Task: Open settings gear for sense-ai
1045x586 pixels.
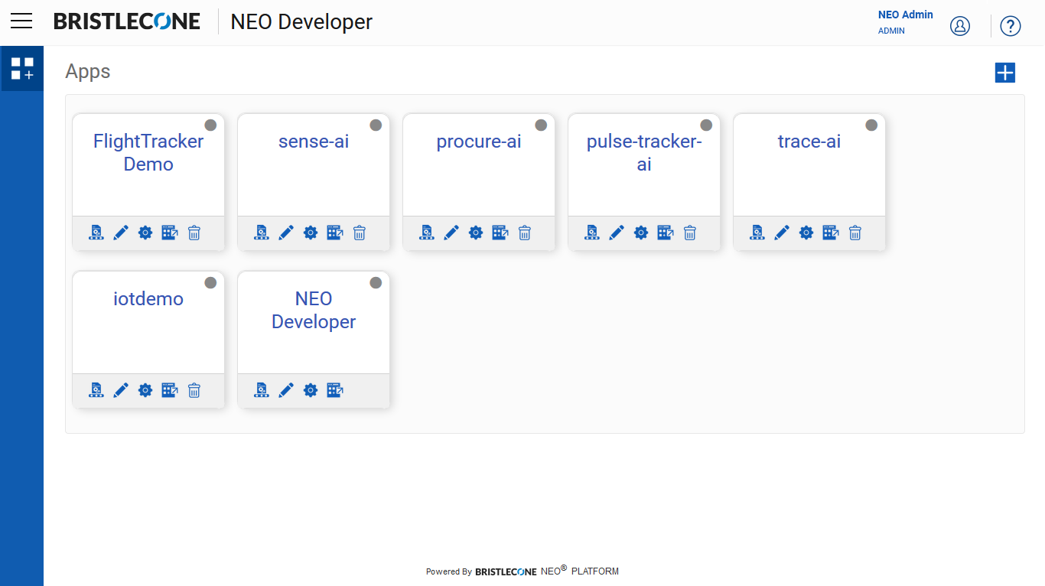Action: click(x=311, y=233)
